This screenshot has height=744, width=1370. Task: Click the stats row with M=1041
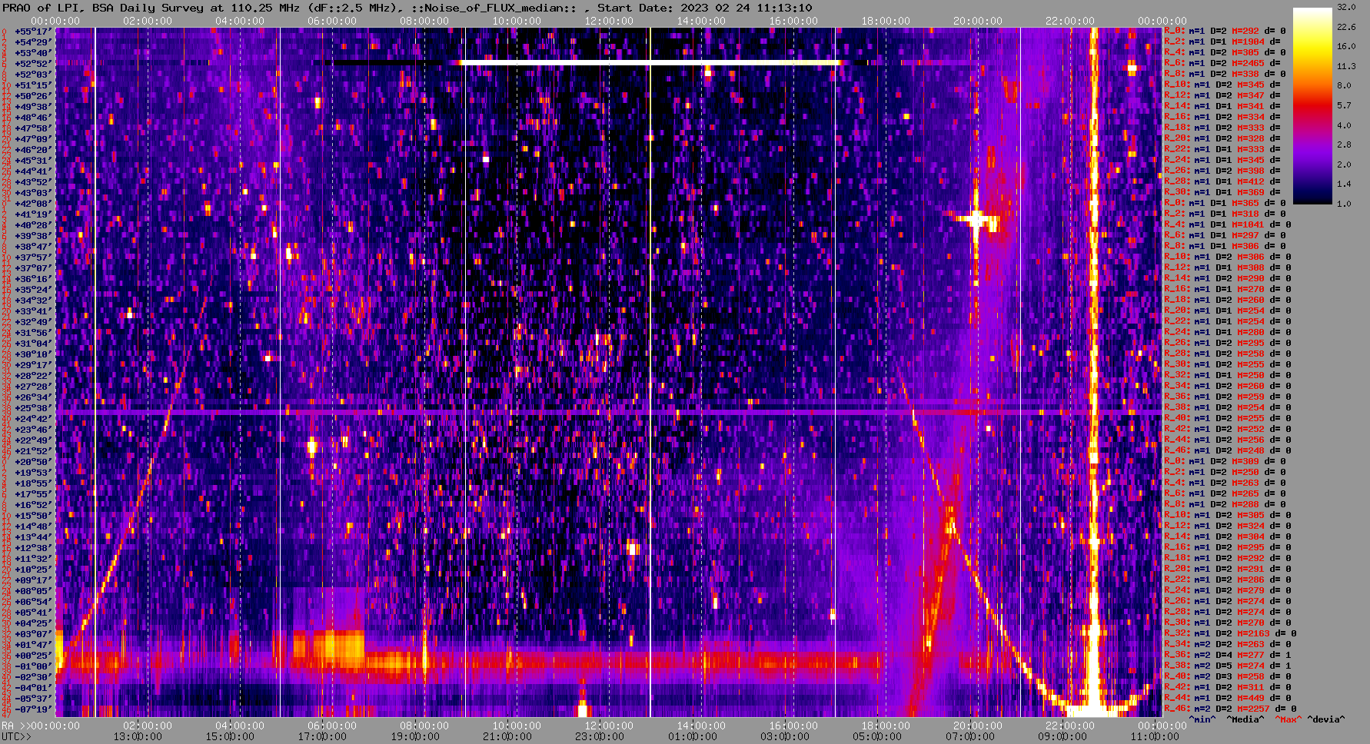pos(1228,224)
